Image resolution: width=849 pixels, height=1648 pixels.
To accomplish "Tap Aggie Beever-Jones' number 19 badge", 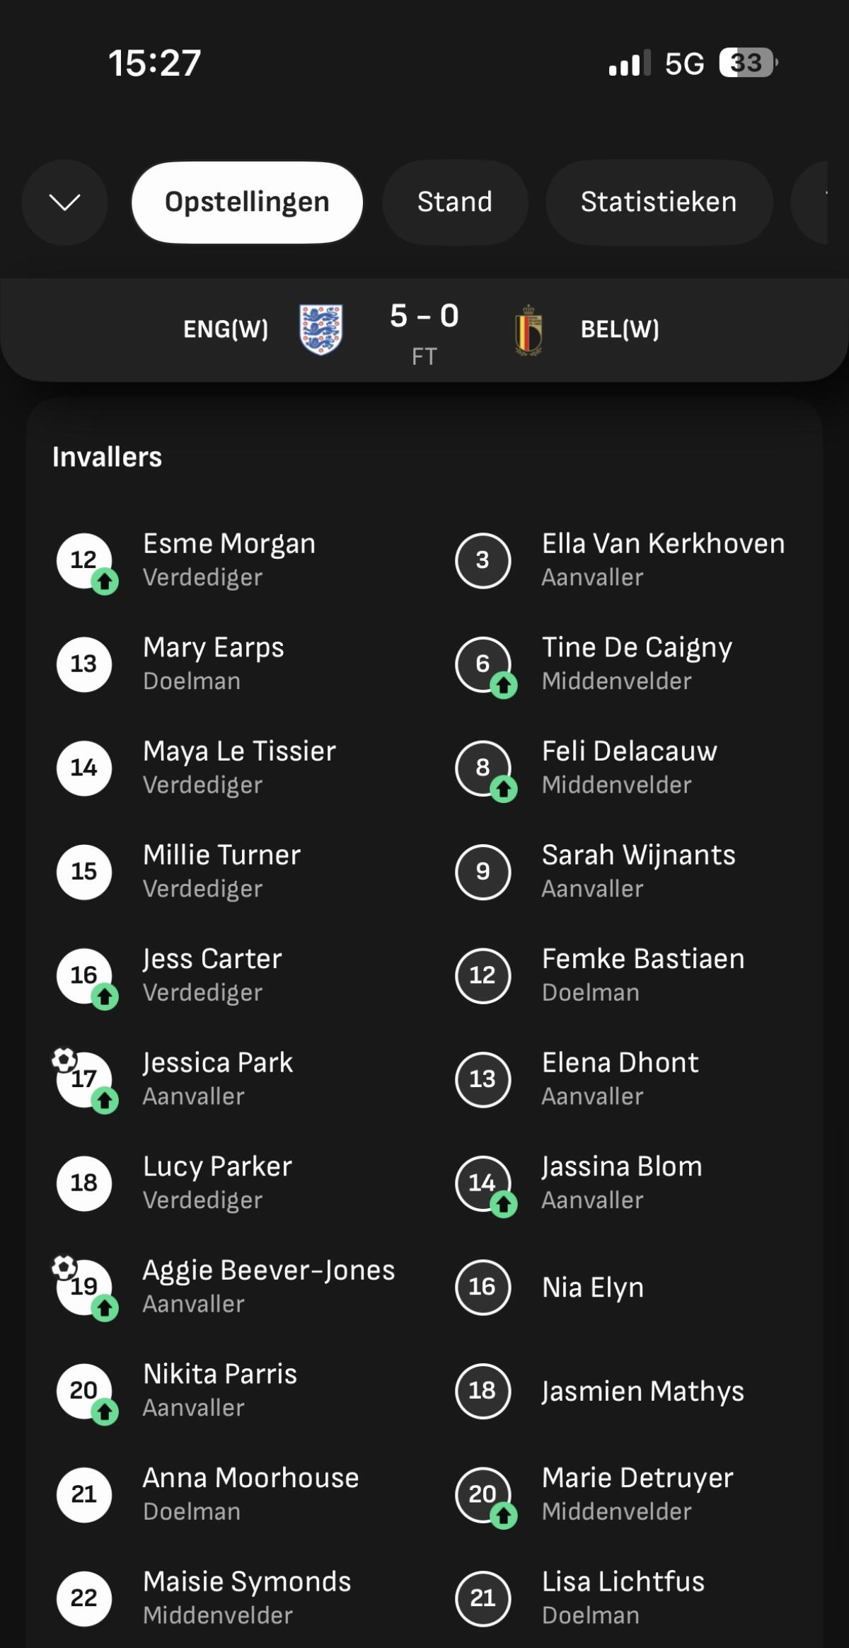I will point(84,1286).
